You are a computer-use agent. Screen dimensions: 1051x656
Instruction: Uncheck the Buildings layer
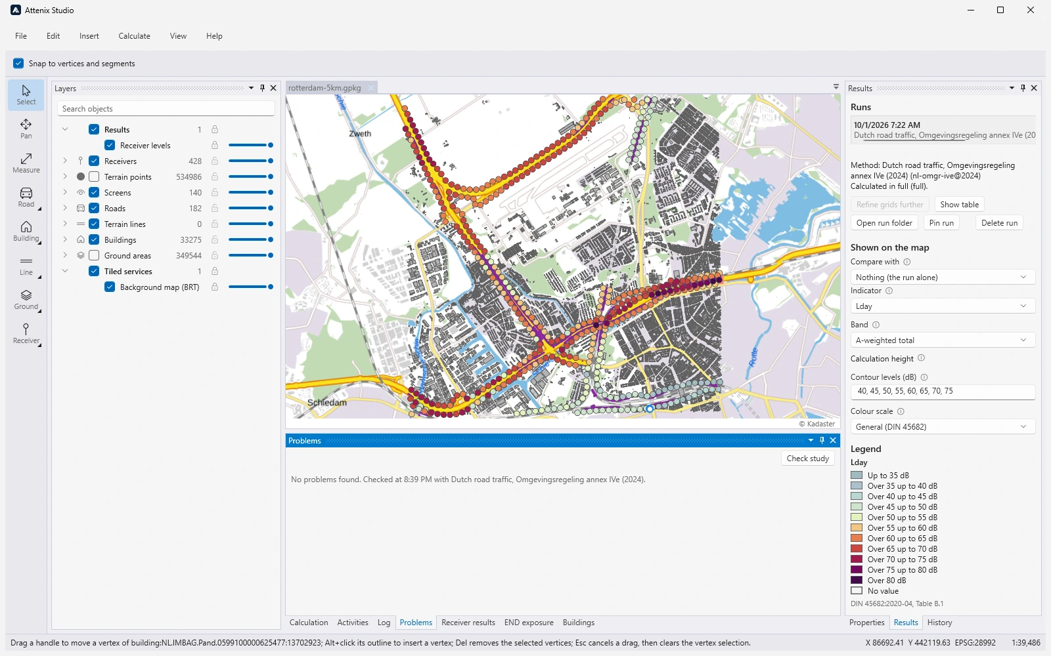tap(94, 239)
